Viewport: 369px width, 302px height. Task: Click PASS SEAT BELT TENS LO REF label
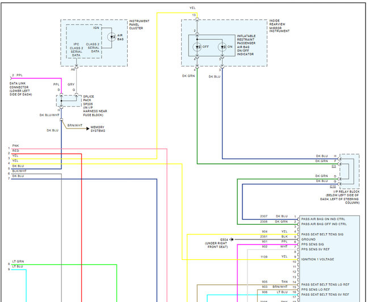click(x=325, y=284)
